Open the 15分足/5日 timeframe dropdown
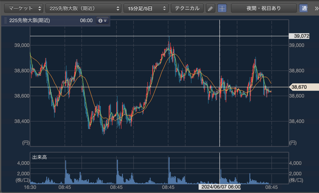 click(146, 8)
